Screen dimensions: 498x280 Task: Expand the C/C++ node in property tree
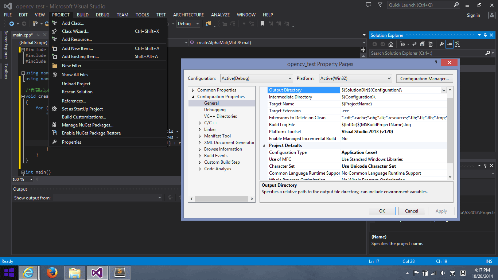[200, 123]
